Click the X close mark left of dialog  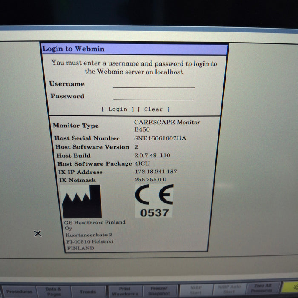point(38,233)
